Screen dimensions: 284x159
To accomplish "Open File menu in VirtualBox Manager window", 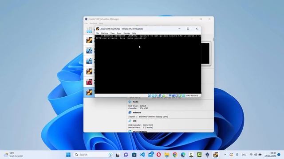I will (86, 23).
